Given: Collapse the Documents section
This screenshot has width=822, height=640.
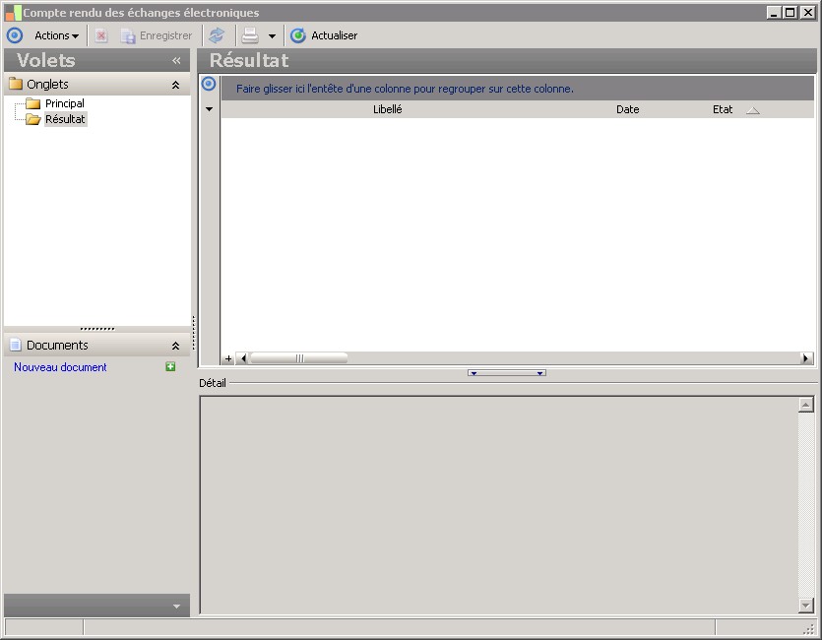Looking at the screenshot, I should (x=175, y=346).
